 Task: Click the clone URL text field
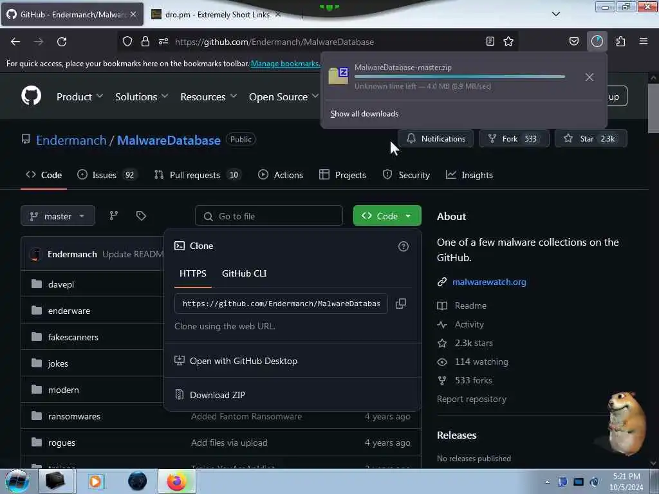click(281, 304)
